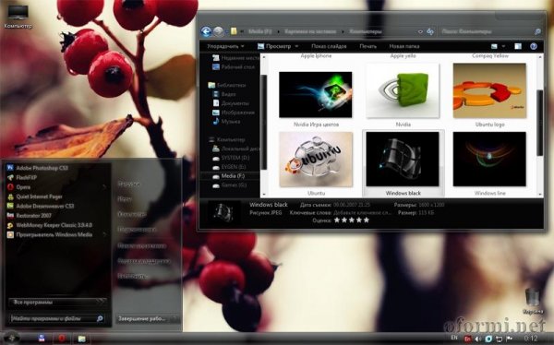Screen dimensions: 554x345
Task: Click the Завершение работы shutdown button
Action: 142,319
